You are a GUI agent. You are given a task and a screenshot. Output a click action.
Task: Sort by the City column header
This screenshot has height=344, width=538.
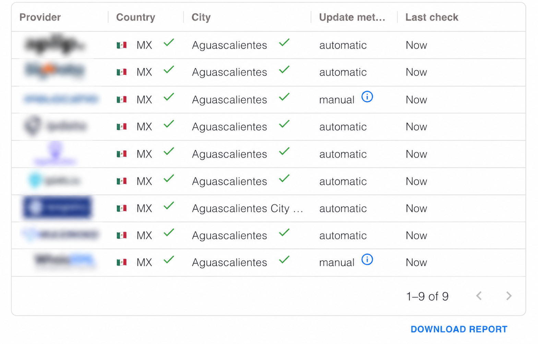201,17
